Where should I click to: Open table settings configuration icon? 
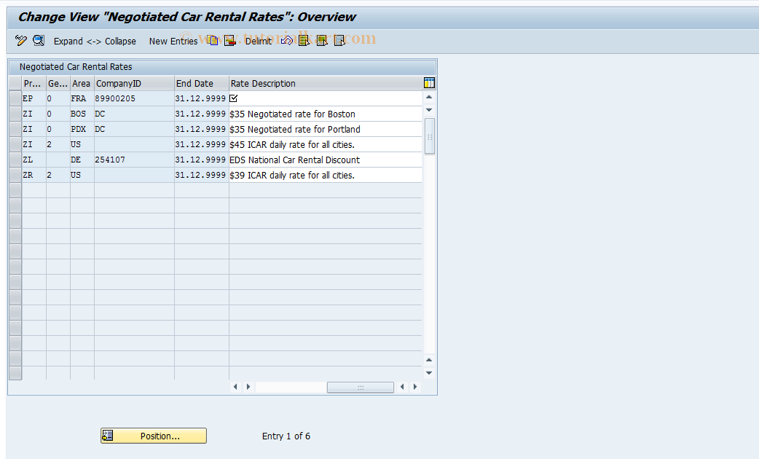click(429, 83)
